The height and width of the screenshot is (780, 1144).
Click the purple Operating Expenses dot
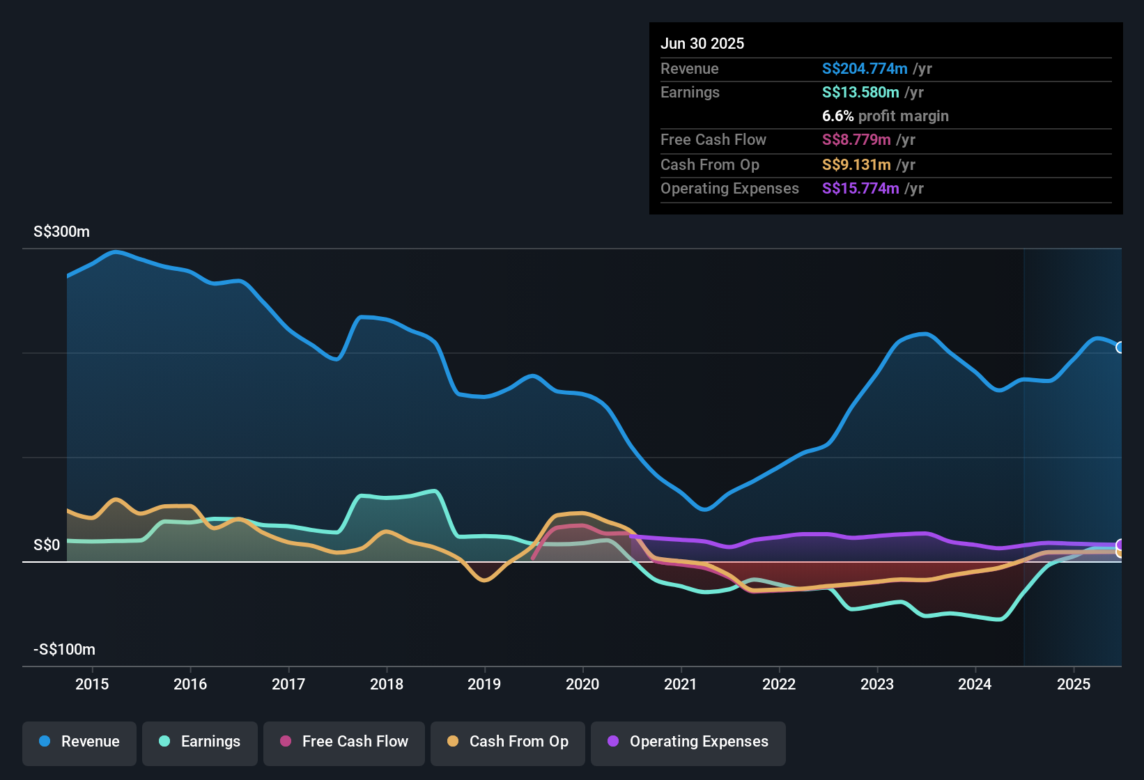click(x=613, y=742)
